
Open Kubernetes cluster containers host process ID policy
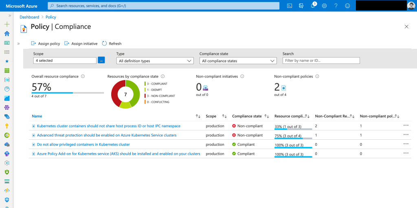pyautogui.click(x=108, y=126)
